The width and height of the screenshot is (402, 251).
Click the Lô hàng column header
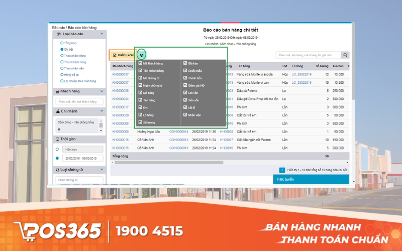point(297,66)
